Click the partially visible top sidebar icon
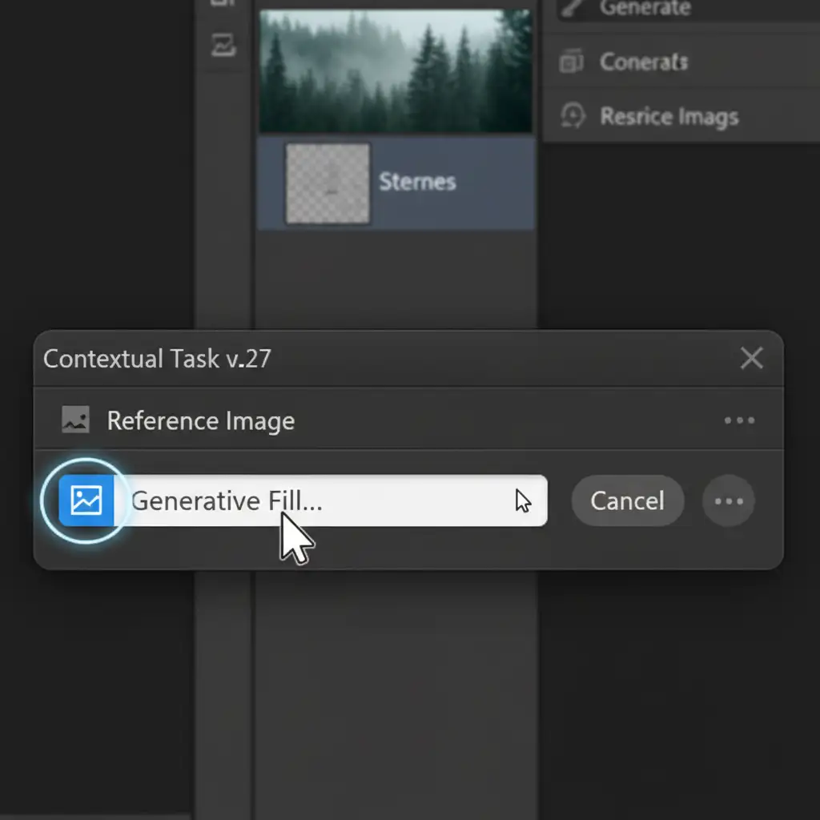The width and height of the screenshot is (820, 820). click(x=223, y=3)
